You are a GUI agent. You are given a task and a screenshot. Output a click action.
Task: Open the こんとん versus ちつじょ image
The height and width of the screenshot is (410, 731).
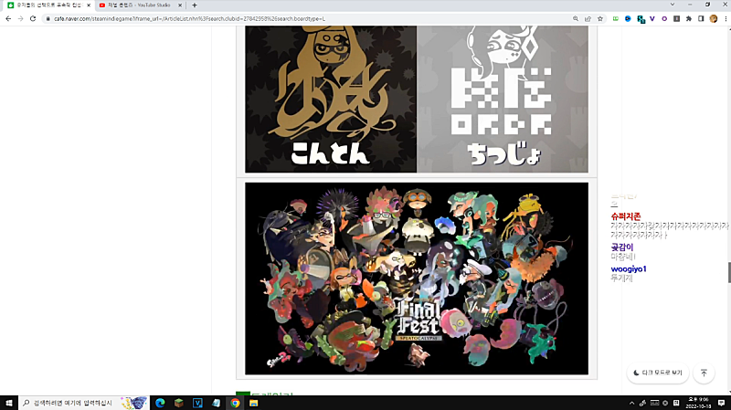click(417, 99)
